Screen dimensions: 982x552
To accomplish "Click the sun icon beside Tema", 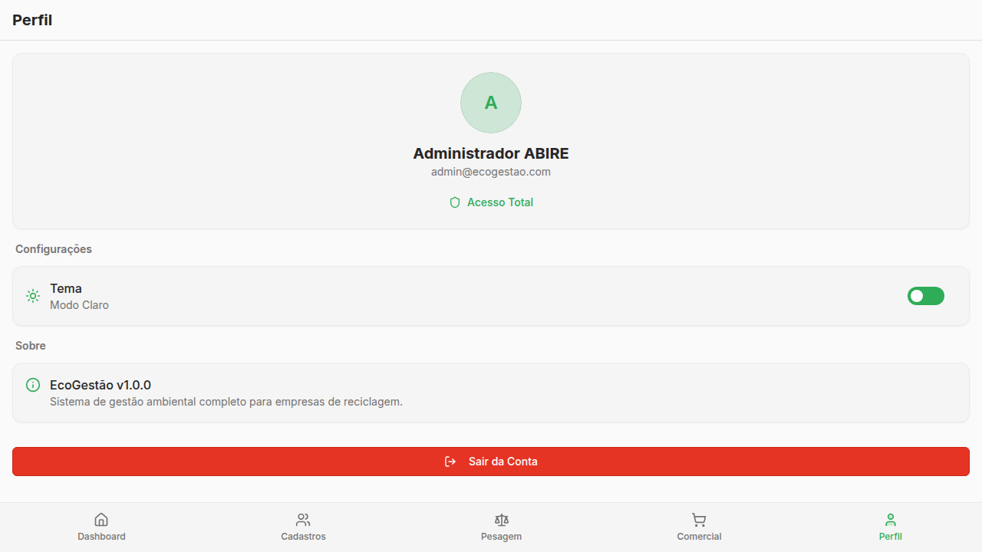I will click(x=33, y=296).
